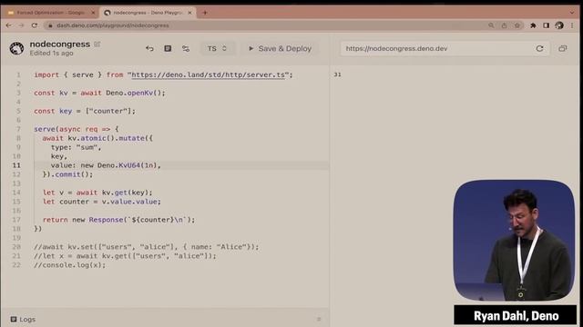Image resolution: width=583 pixels, height=327 pixels.
Task: Edit the nodecongress project name pencil icon
Action: tap(97, 45)
